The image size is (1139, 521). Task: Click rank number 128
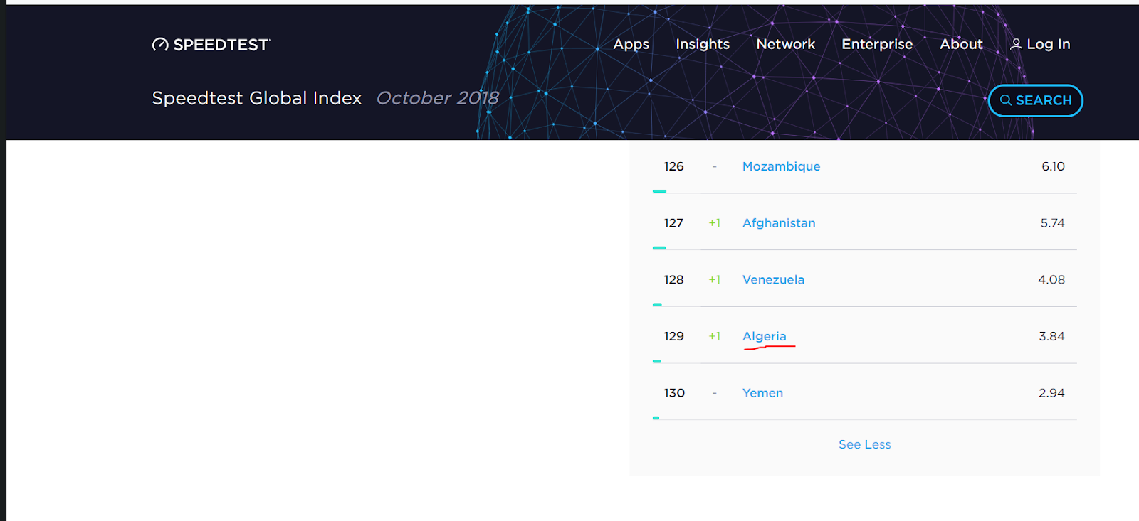pyautogui.click(x=673, y=279)
